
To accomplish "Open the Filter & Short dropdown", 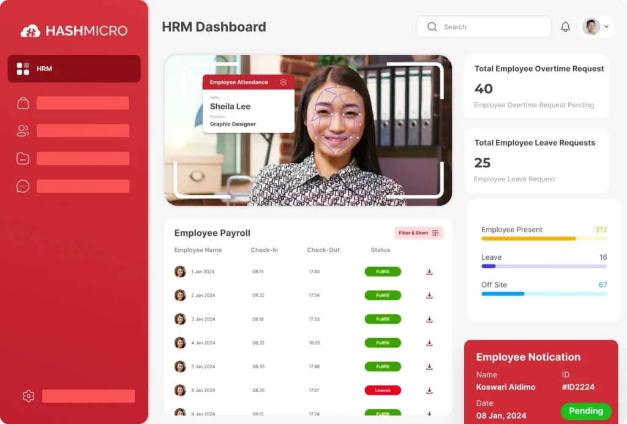I will coord(419,233).
